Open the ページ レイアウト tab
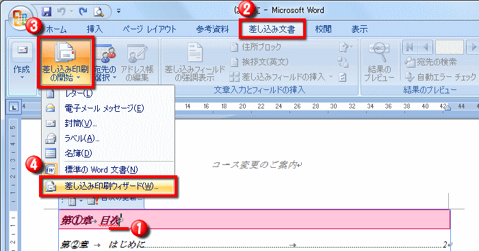The height and width of the screenshot is (251, 479). coord(149,29)
